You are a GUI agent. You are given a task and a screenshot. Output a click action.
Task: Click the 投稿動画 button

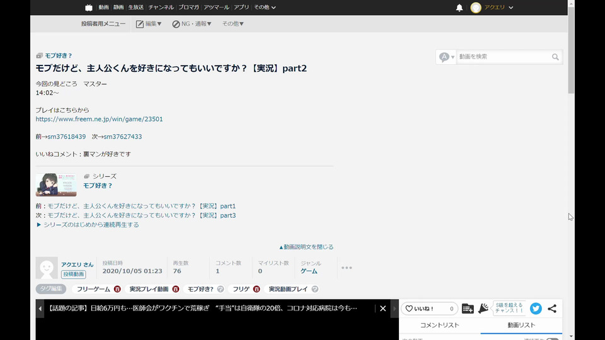pyautogui.click(x=73, y=275)
